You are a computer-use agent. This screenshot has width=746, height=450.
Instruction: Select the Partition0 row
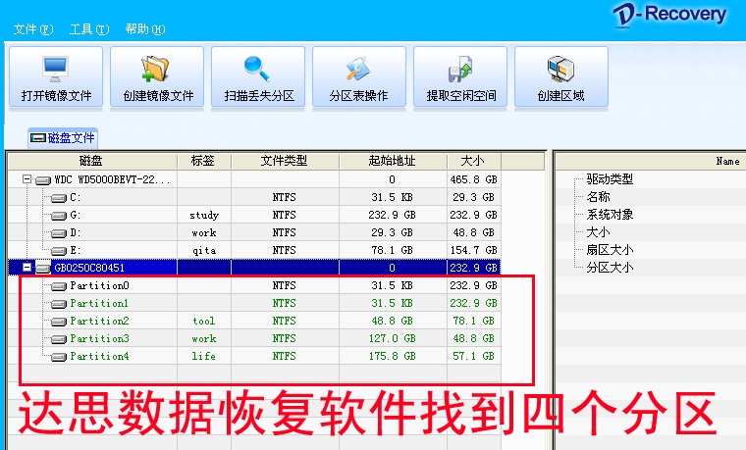tap(254, 285)
